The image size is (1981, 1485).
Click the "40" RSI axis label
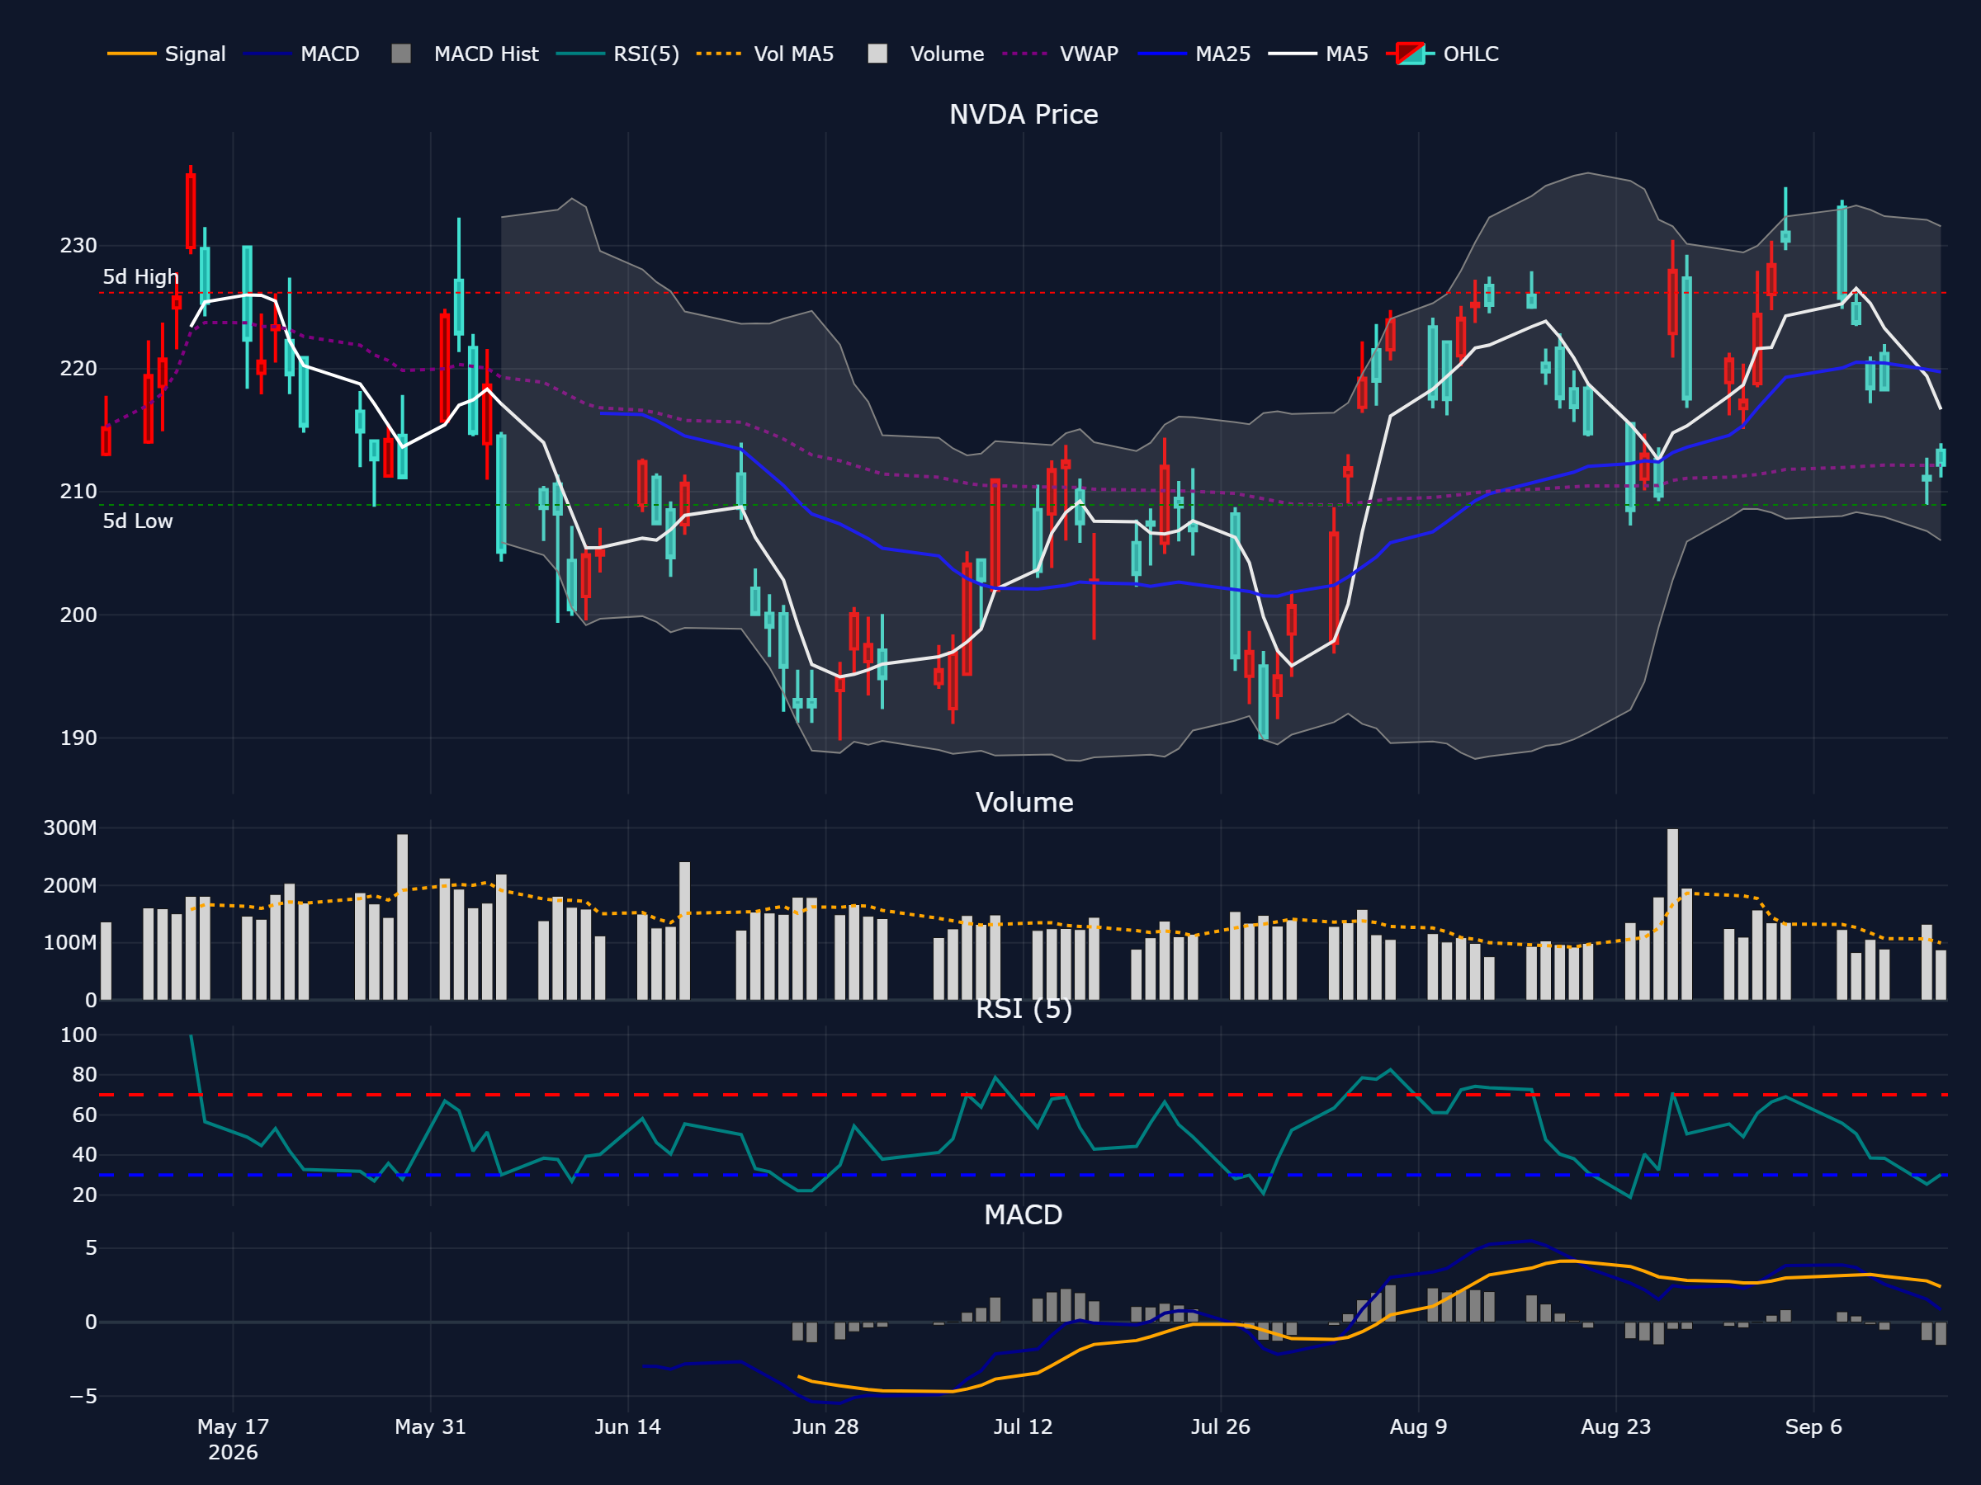85,1155
